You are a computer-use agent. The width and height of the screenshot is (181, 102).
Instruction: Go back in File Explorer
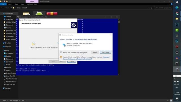pyautogui.click(x=2, y=8)
